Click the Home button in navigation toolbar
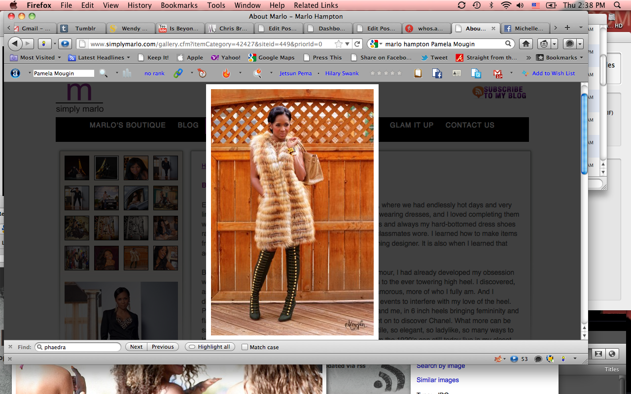The width and height of the screenshot is (631, 394). tap(526, 44)
